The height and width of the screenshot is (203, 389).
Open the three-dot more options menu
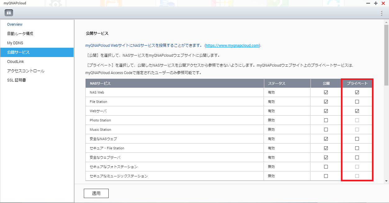pos(382,13)
